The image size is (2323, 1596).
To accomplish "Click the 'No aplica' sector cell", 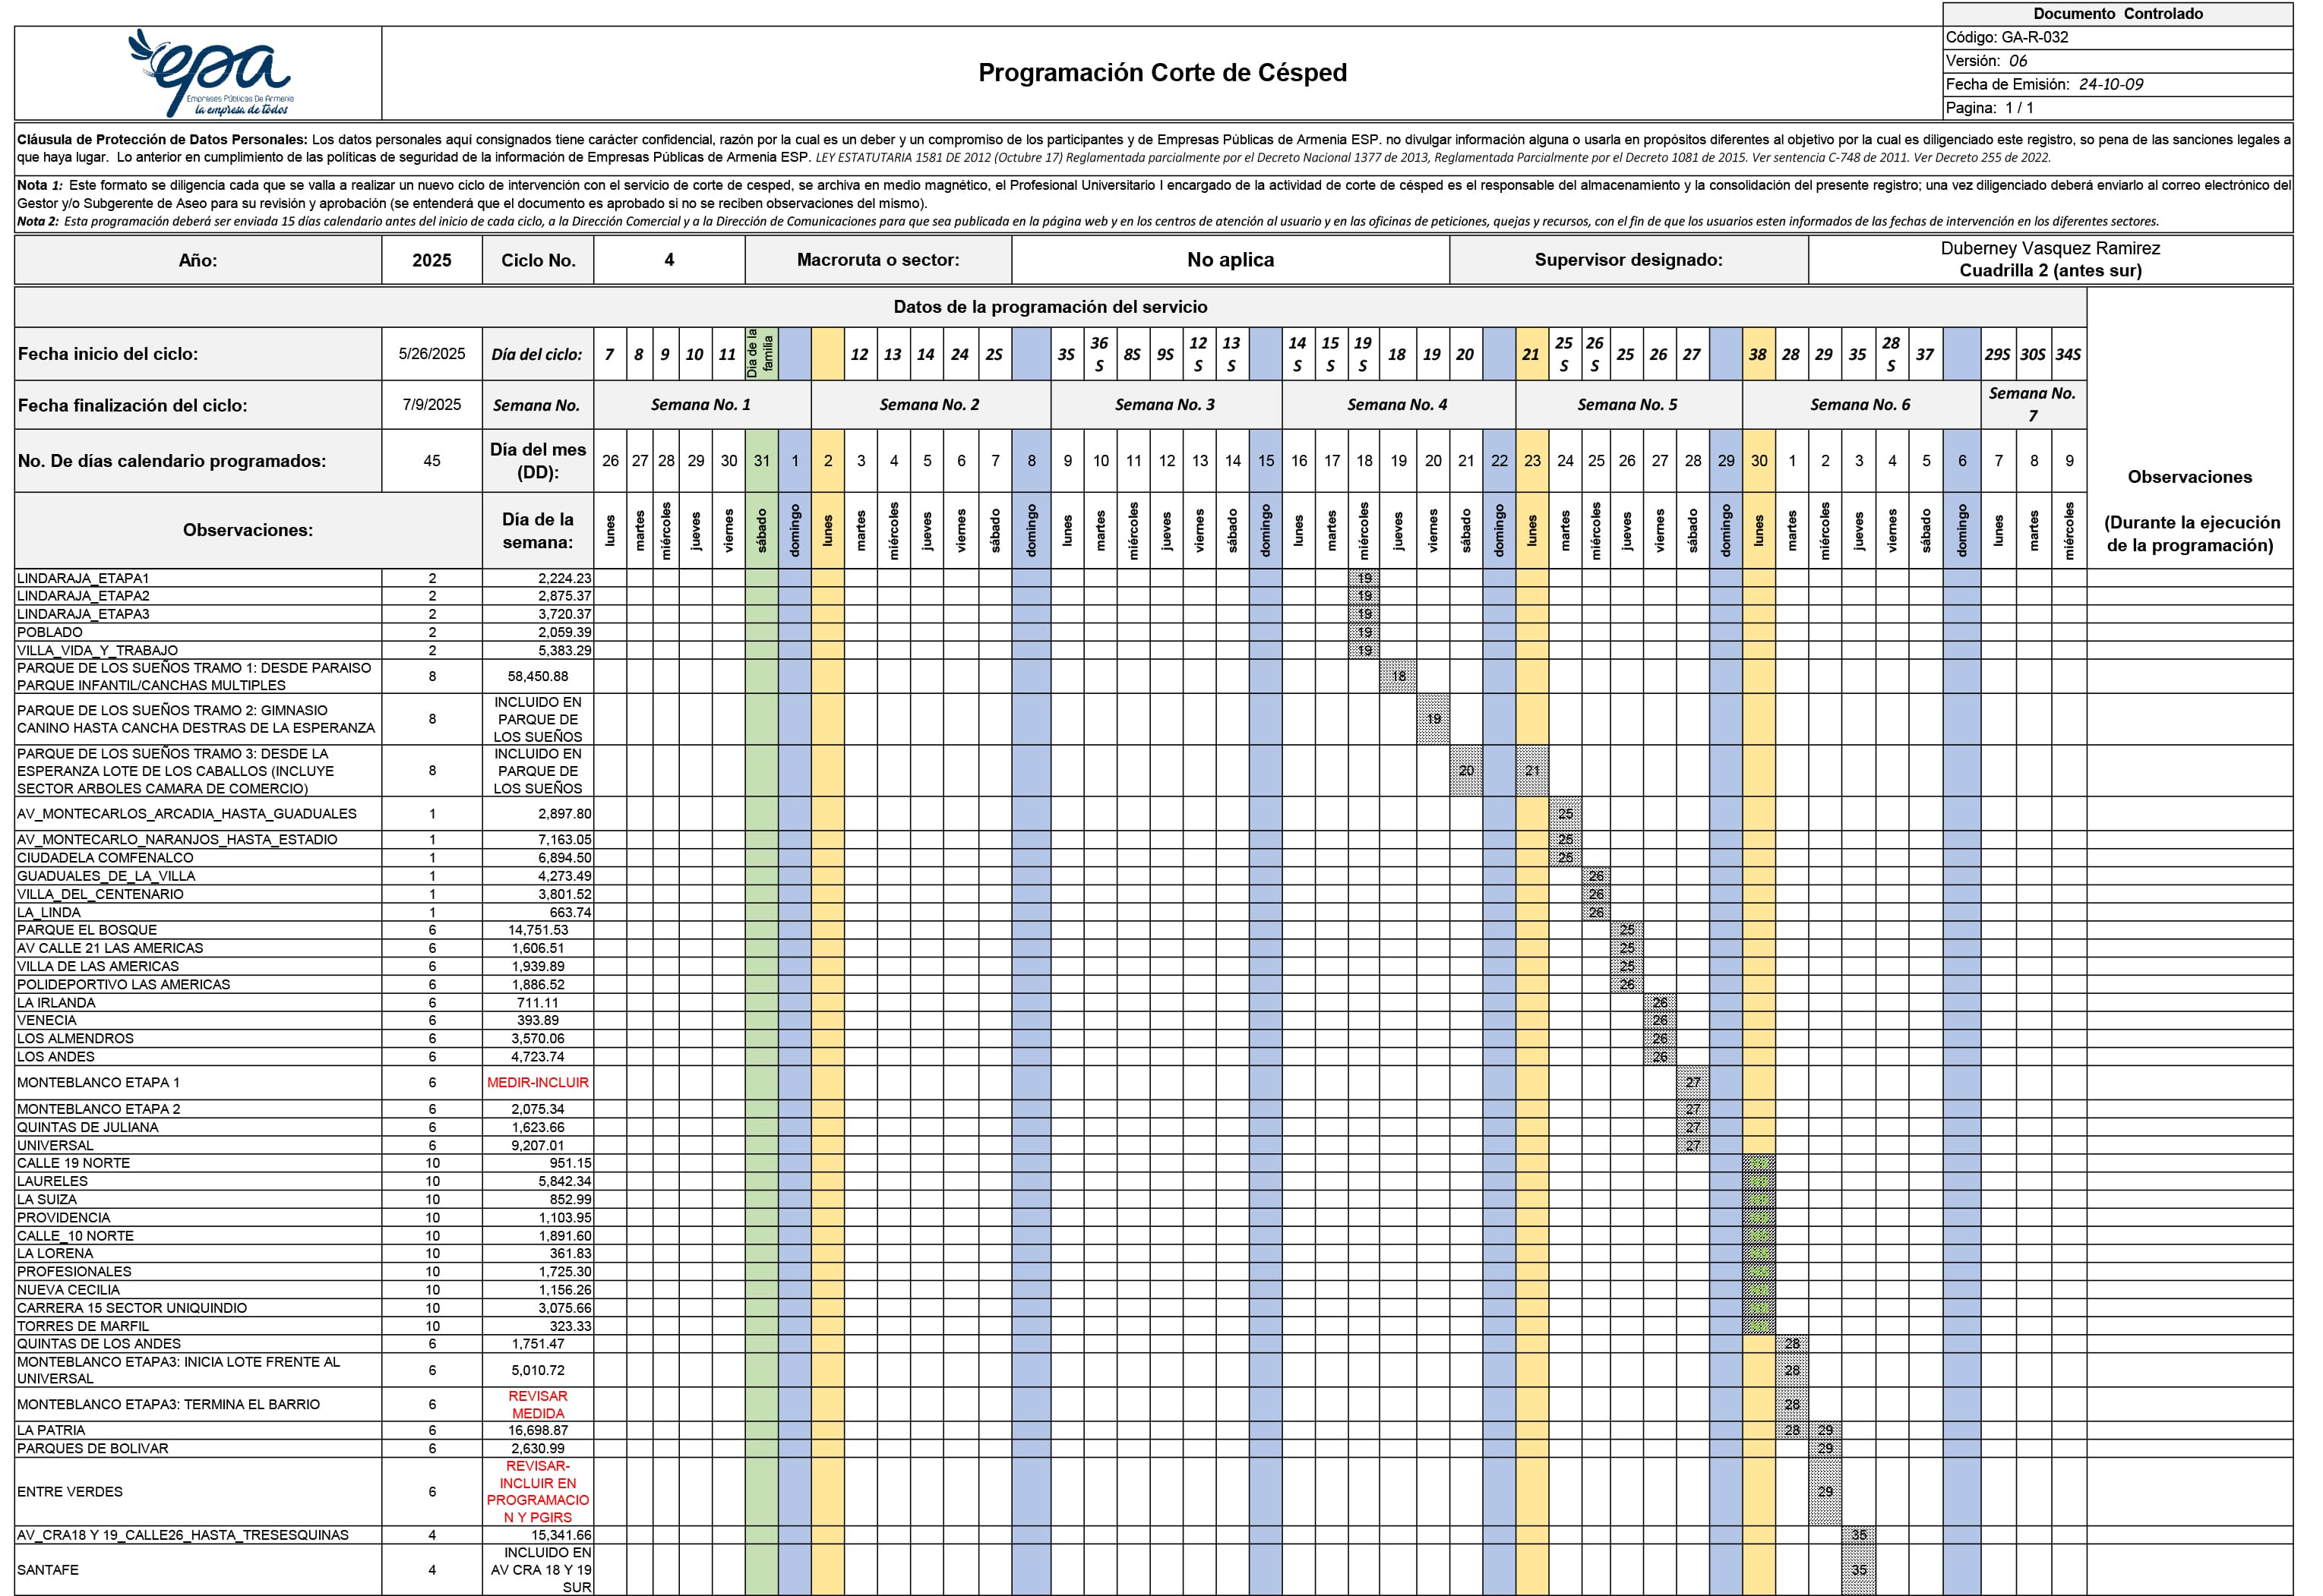I will [1231, 260].
